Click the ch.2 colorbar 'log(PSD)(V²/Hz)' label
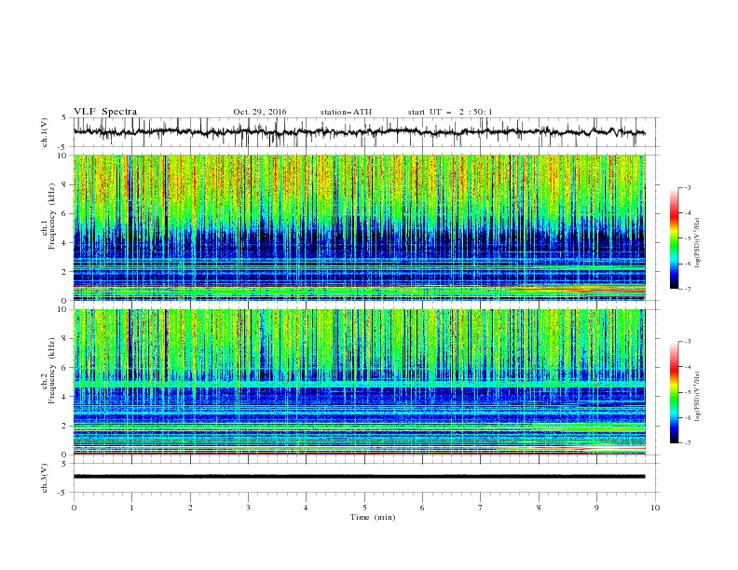 coord(698,397)
